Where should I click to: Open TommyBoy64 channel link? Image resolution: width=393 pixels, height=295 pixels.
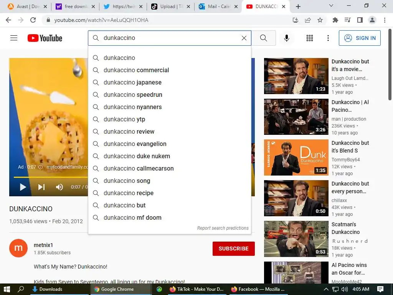click(346, 159)
